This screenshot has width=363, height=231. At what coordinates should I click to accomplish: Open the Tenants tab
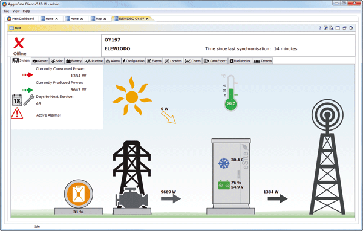(263, 61)
